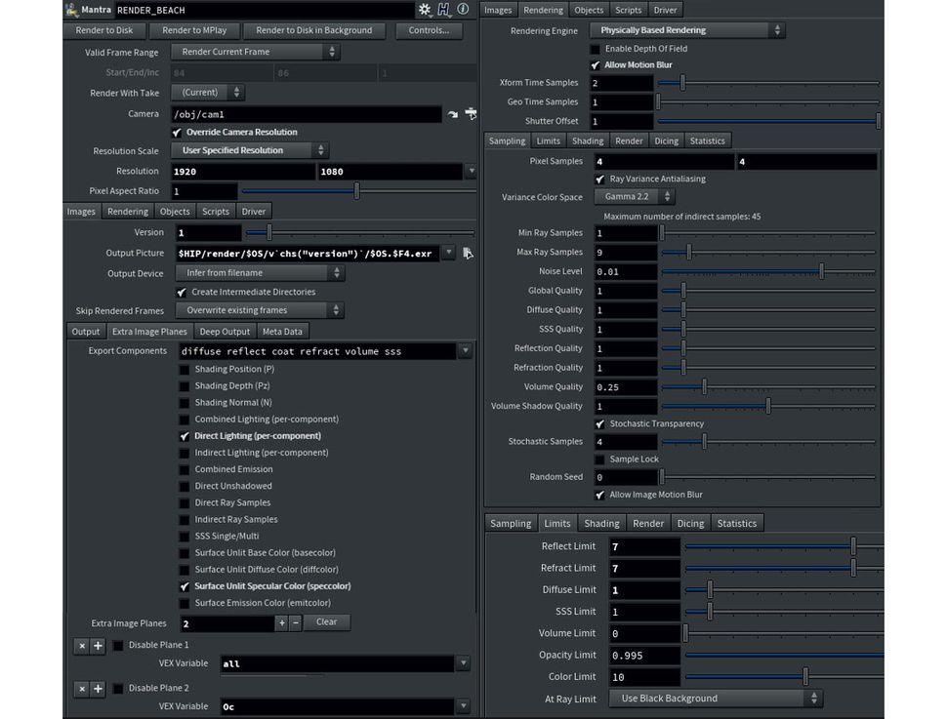Open the camera node chooser icon

click(471, 114)
